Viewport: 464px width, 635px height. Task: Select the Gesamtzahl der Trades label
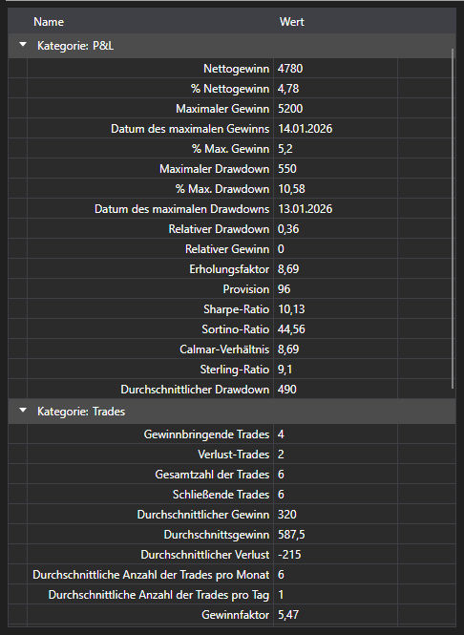(212, 475)
